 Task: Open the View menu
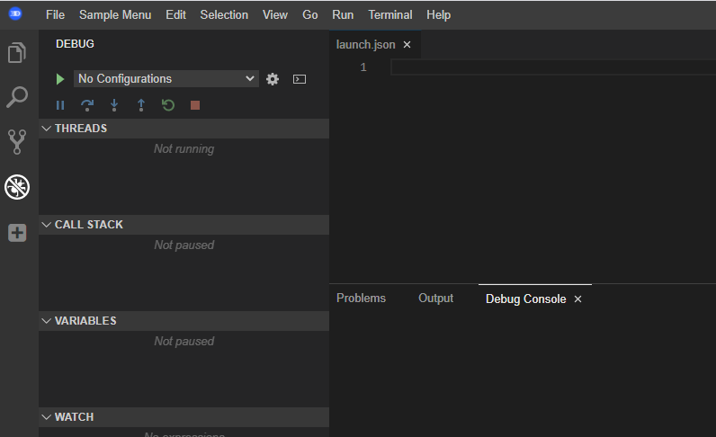[275, 15]
